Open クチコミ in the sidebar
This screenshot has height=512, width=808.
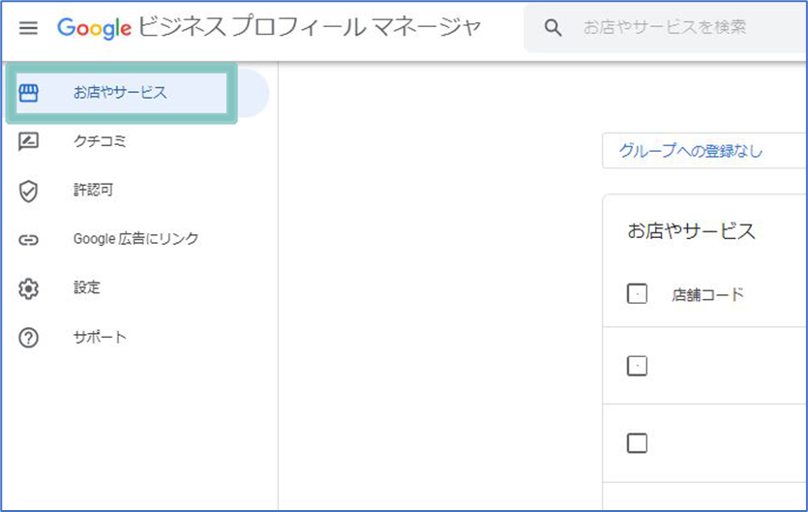click(100, 140)
